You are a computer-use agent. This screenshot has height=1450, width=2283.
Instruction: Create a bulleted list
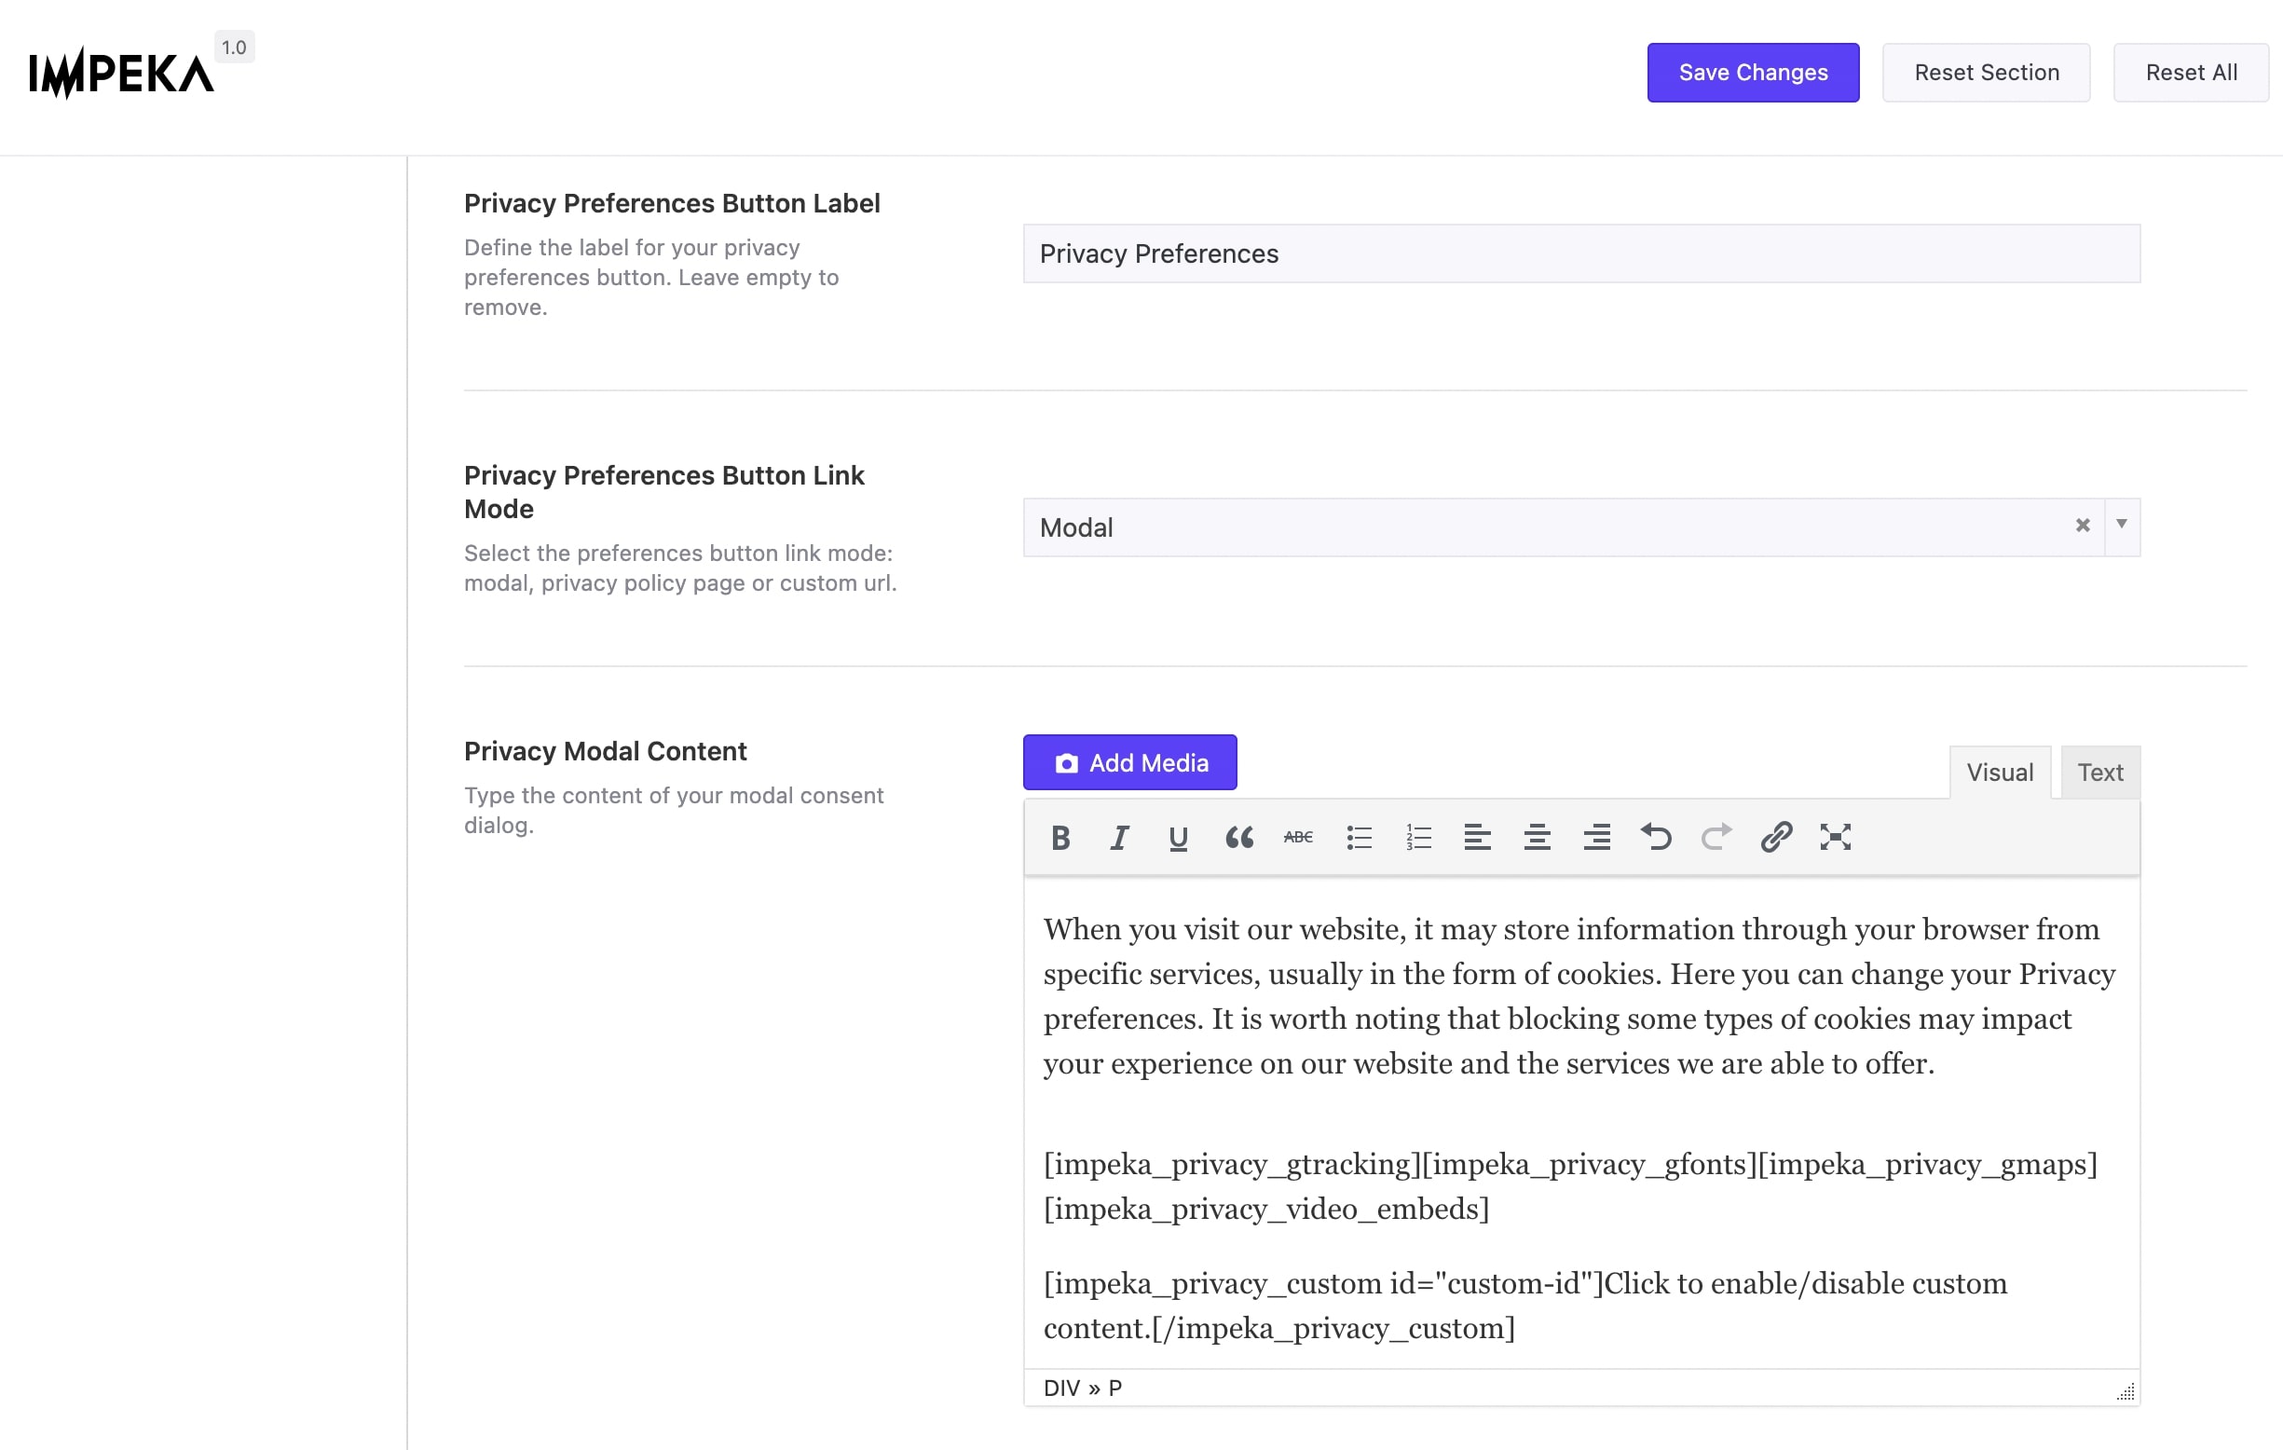point(1359,838)
